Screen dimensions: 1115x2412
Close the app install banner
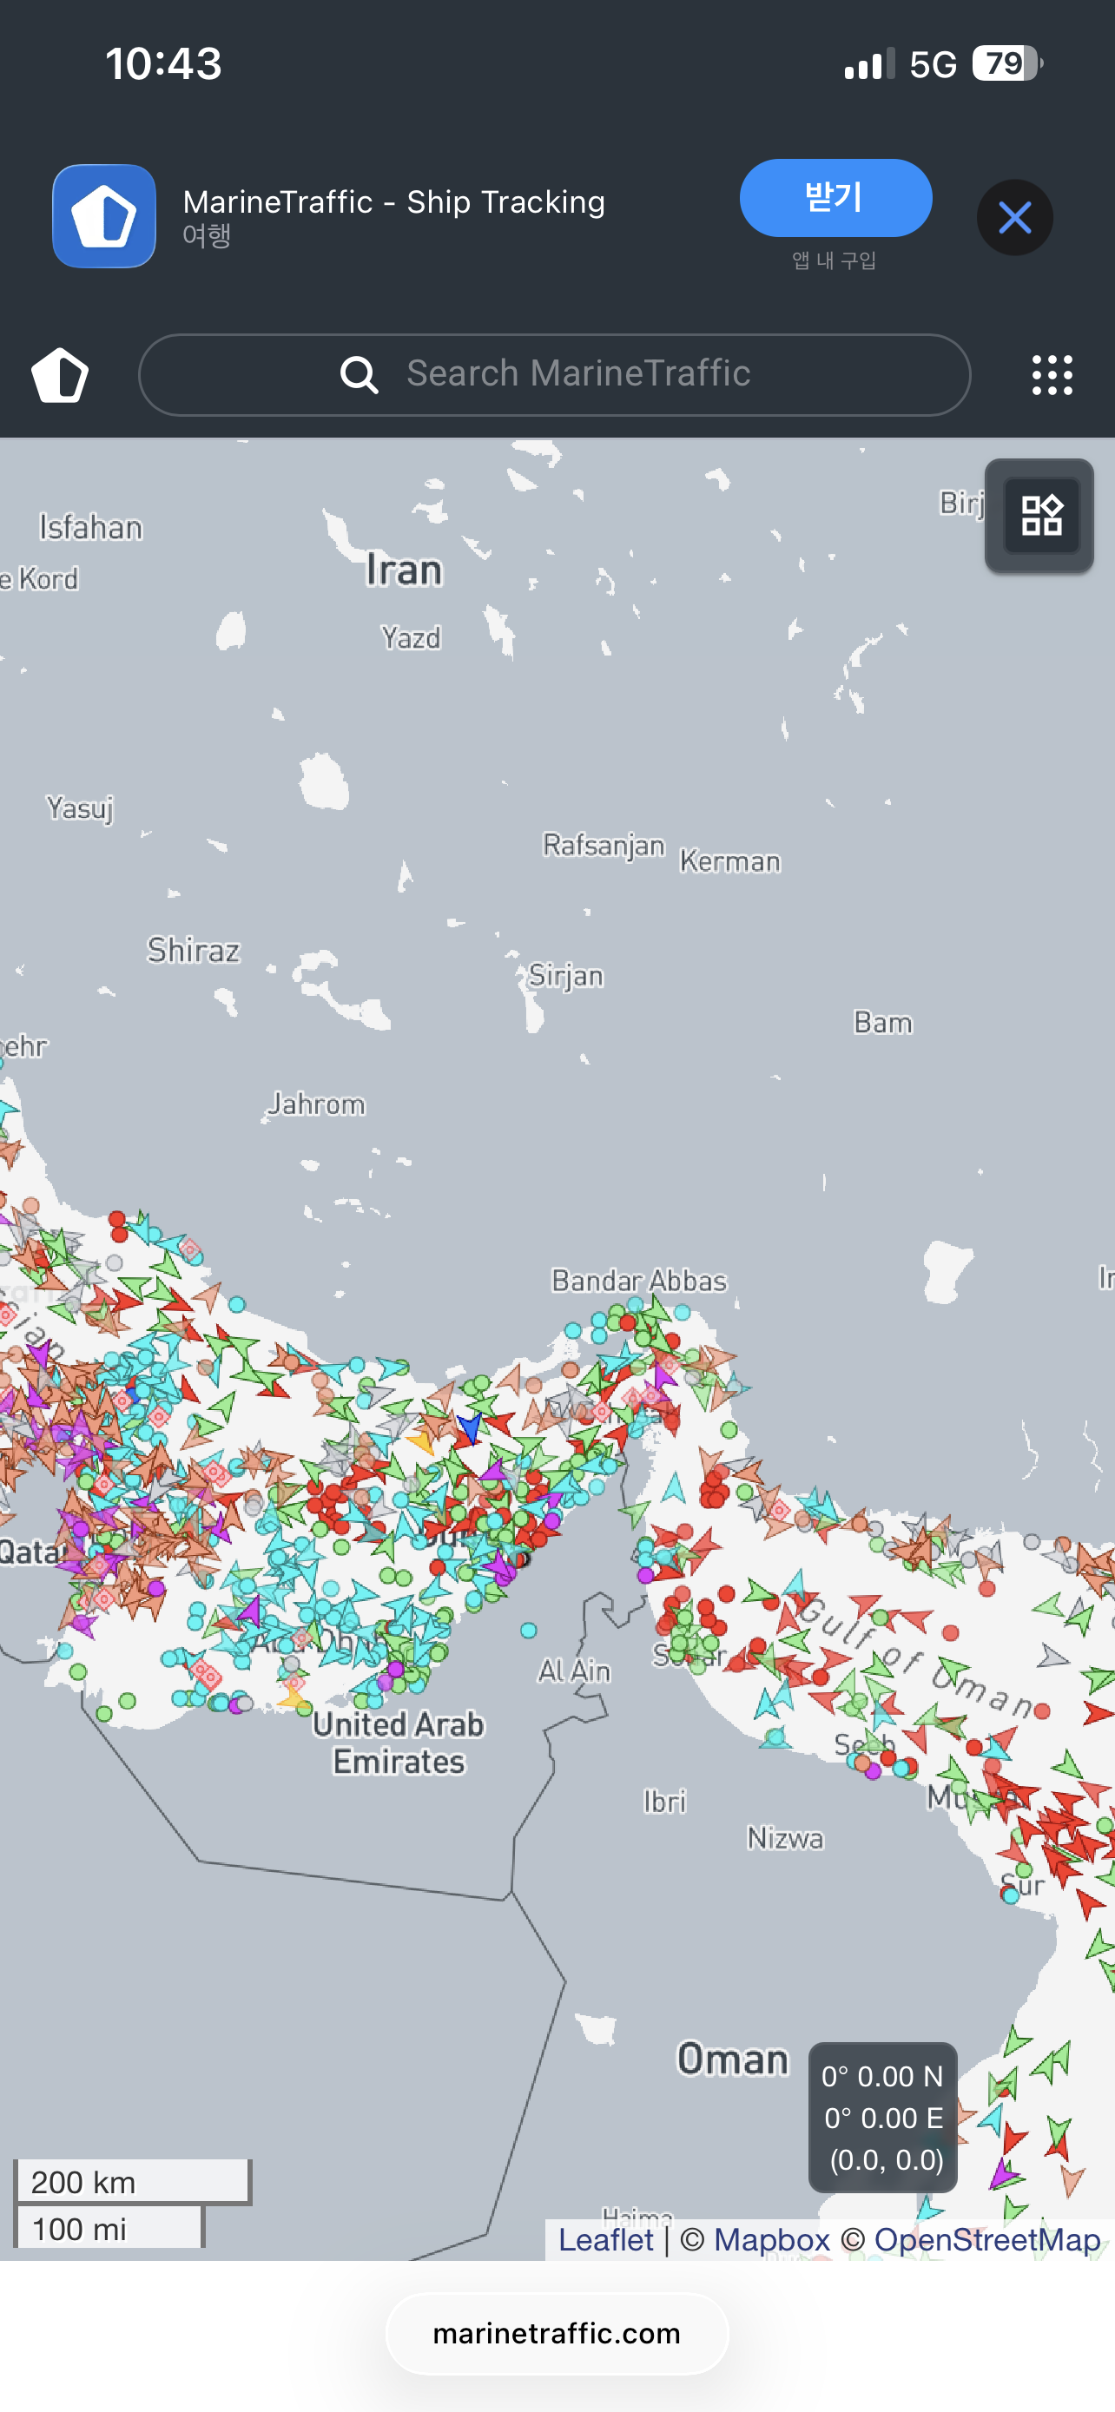(x=1015, y=217)
